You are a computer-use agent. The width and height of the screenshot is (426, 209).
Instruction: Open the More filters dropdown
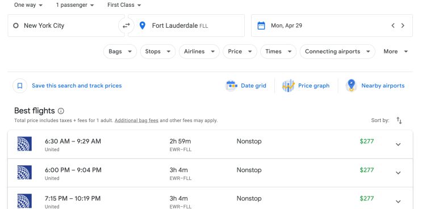395,52
